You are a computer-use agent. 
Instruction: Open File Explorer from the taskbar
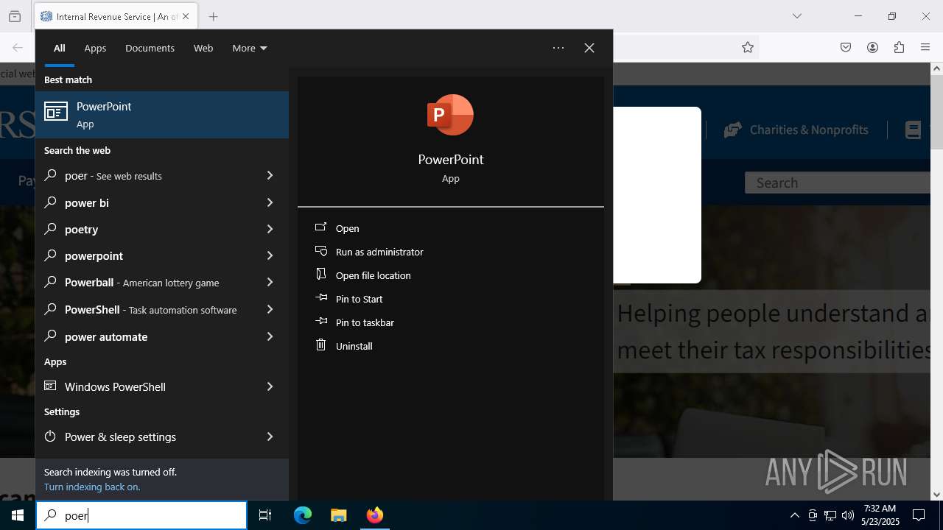click(338, 515)
